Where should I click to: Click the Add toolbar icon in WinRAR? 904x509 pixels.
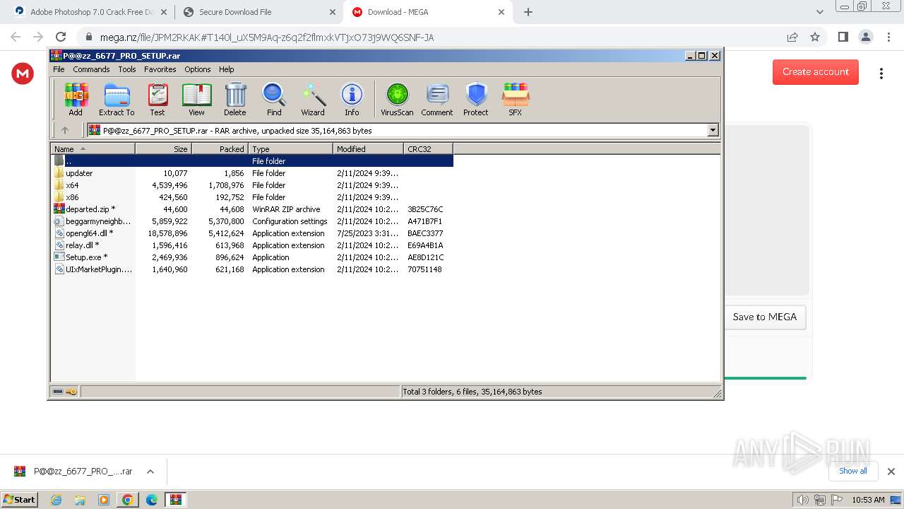(x=76, y=100)
